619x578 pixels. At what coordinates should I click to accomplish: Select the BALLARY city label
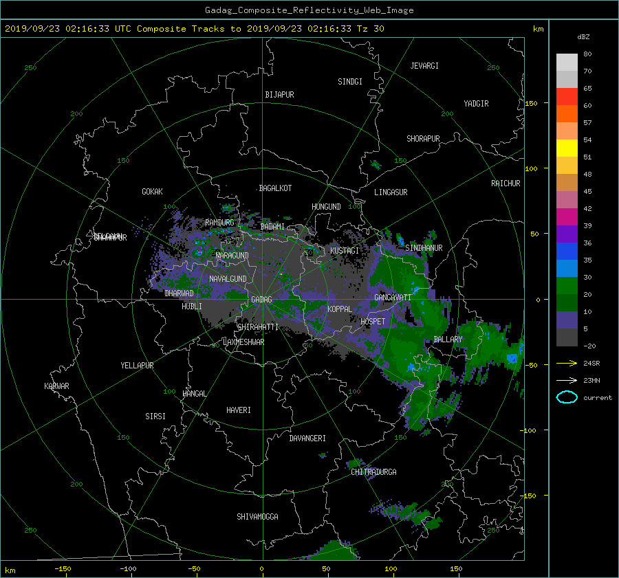click(x=448, y=340)
